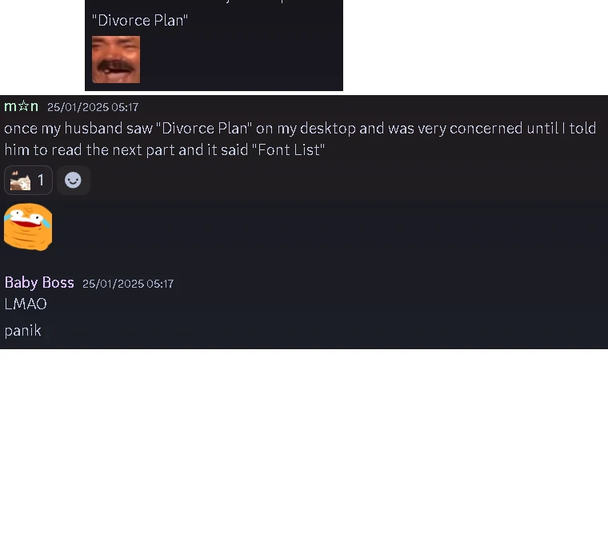The width and height of the screenshot is (608, 541).
Task: Click blank white area below the chat
Action: coord(304,445)
